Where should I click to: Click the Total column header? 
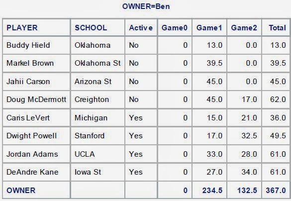tap(276, 27)
